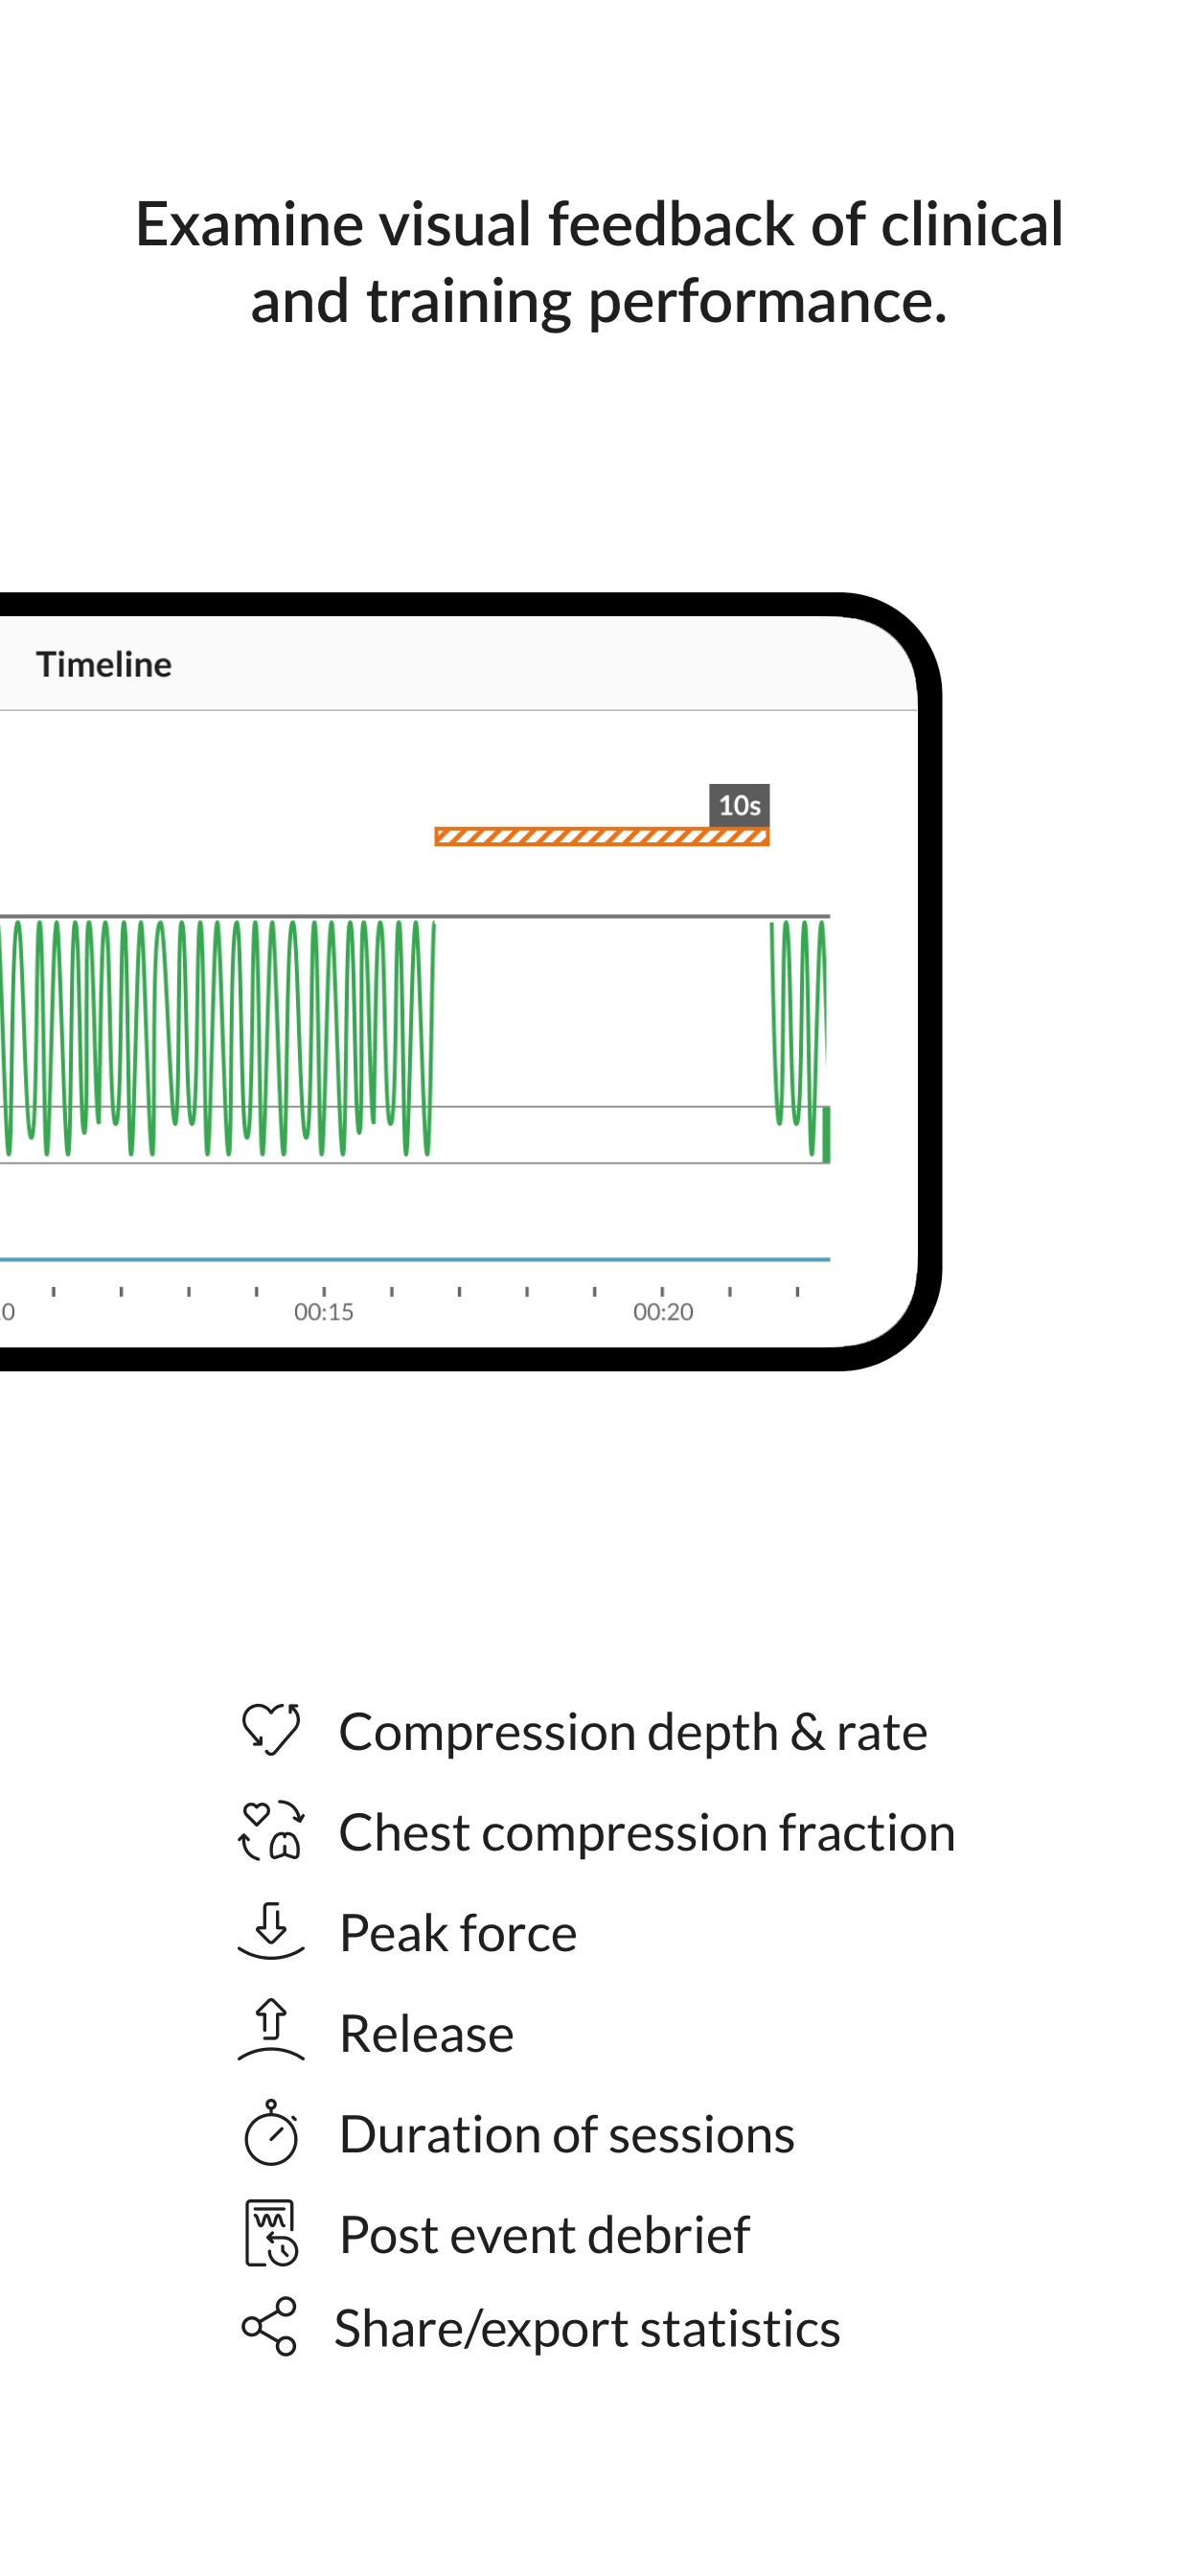Open Post event debrief label
This screenshot has height=2576, width=1190.
(x=545, y=2234)
